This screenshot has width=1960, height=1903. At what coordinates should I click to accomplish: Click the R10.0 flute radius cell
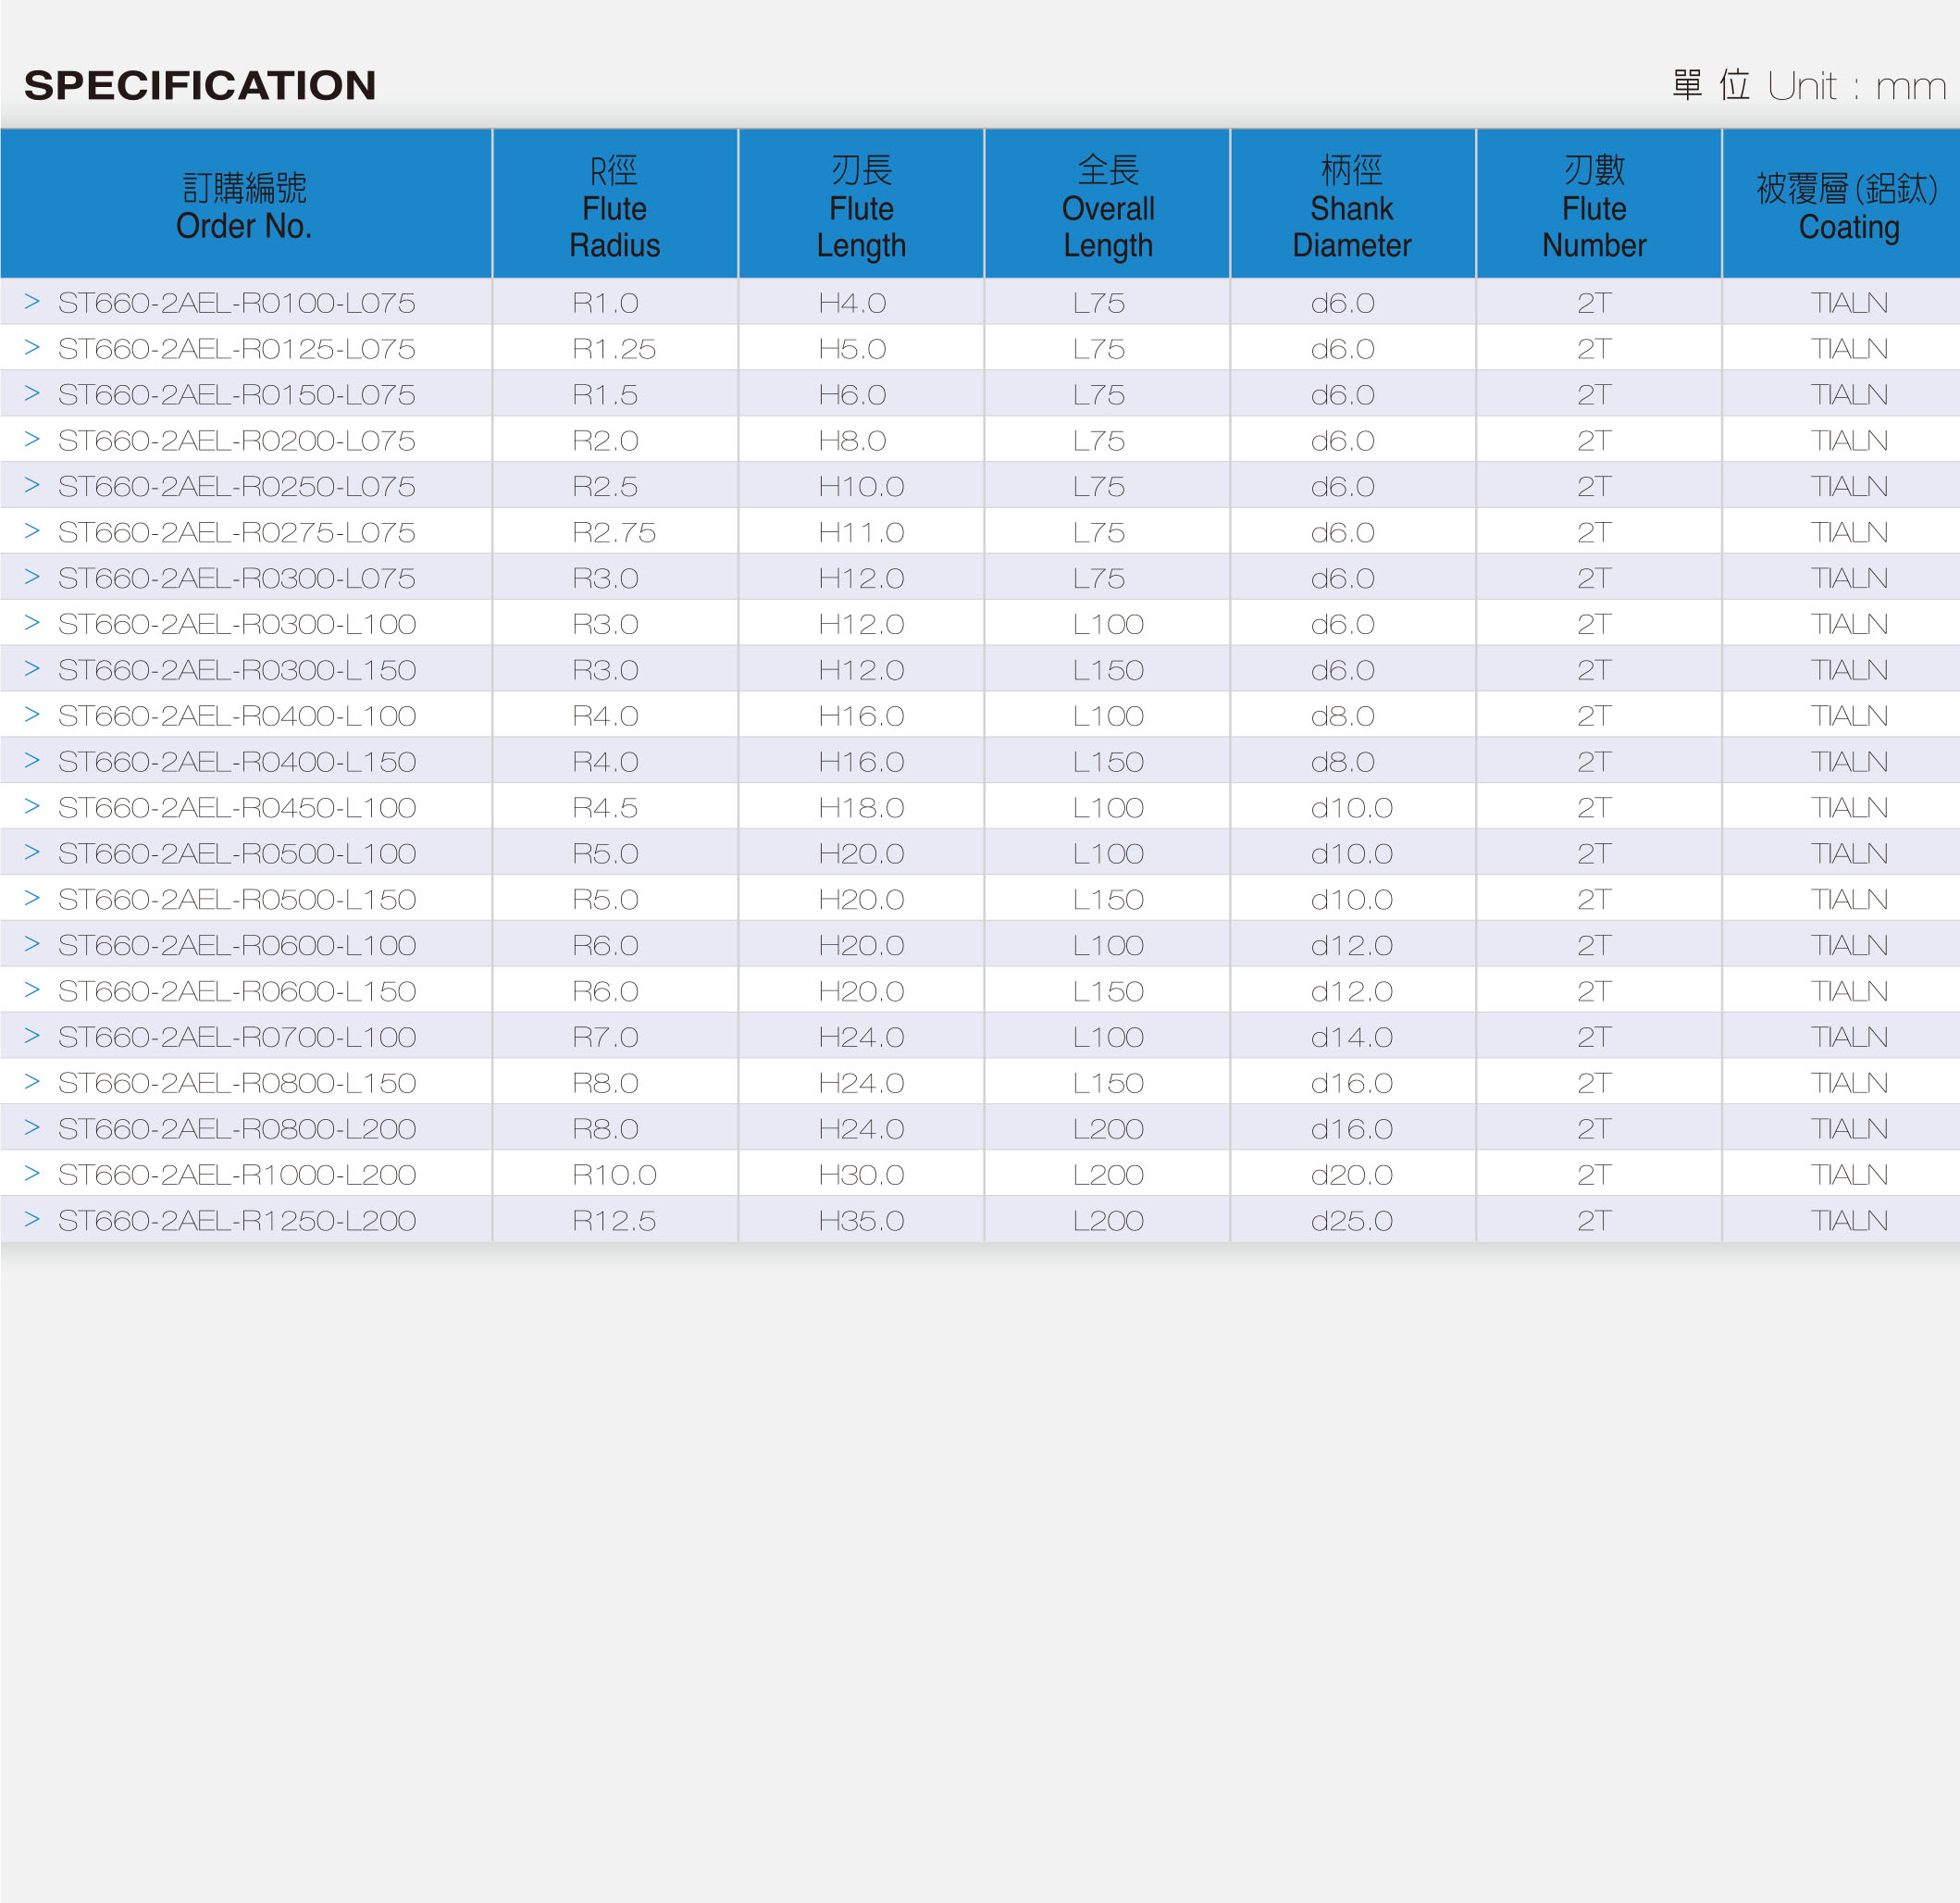614,1175
